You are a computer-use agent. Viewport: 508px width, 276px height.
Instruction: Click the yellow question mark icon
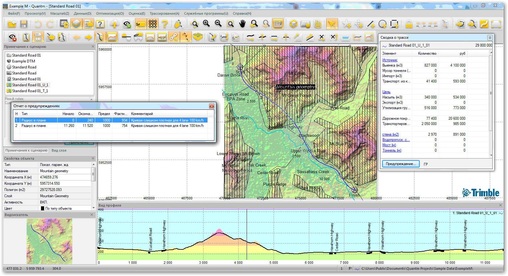tap(165, 24)
